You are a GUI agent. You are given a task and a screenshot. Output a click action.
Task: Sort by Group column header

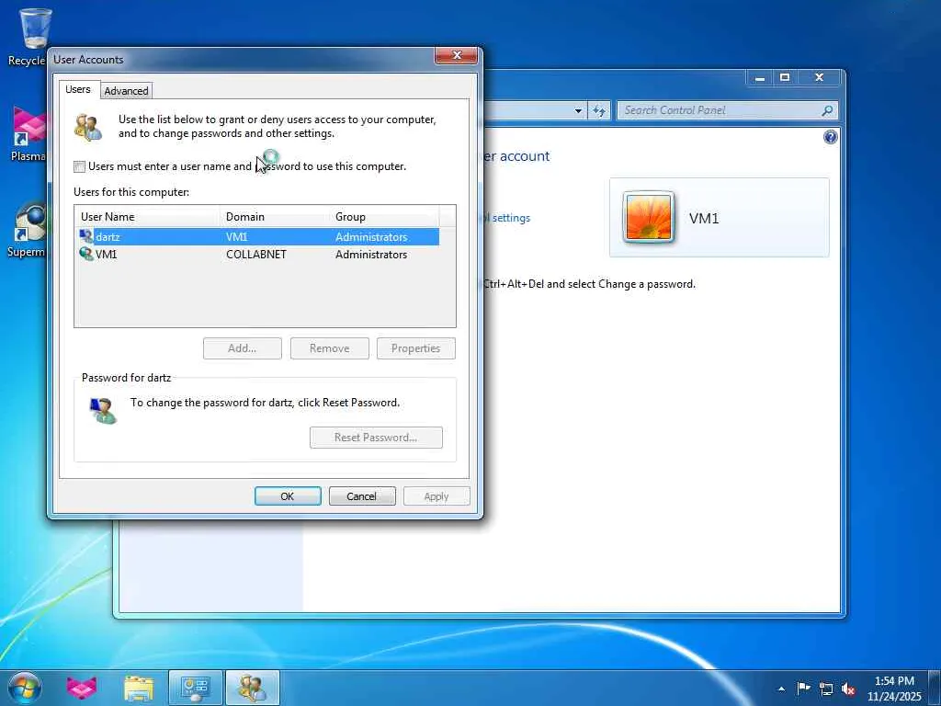384,217
